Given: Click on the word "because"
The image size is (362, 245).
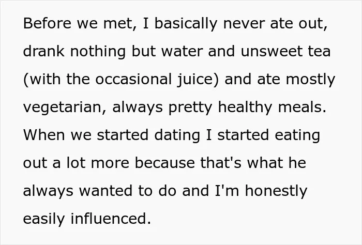Looking at the screenshot, I should coord(165,163).
